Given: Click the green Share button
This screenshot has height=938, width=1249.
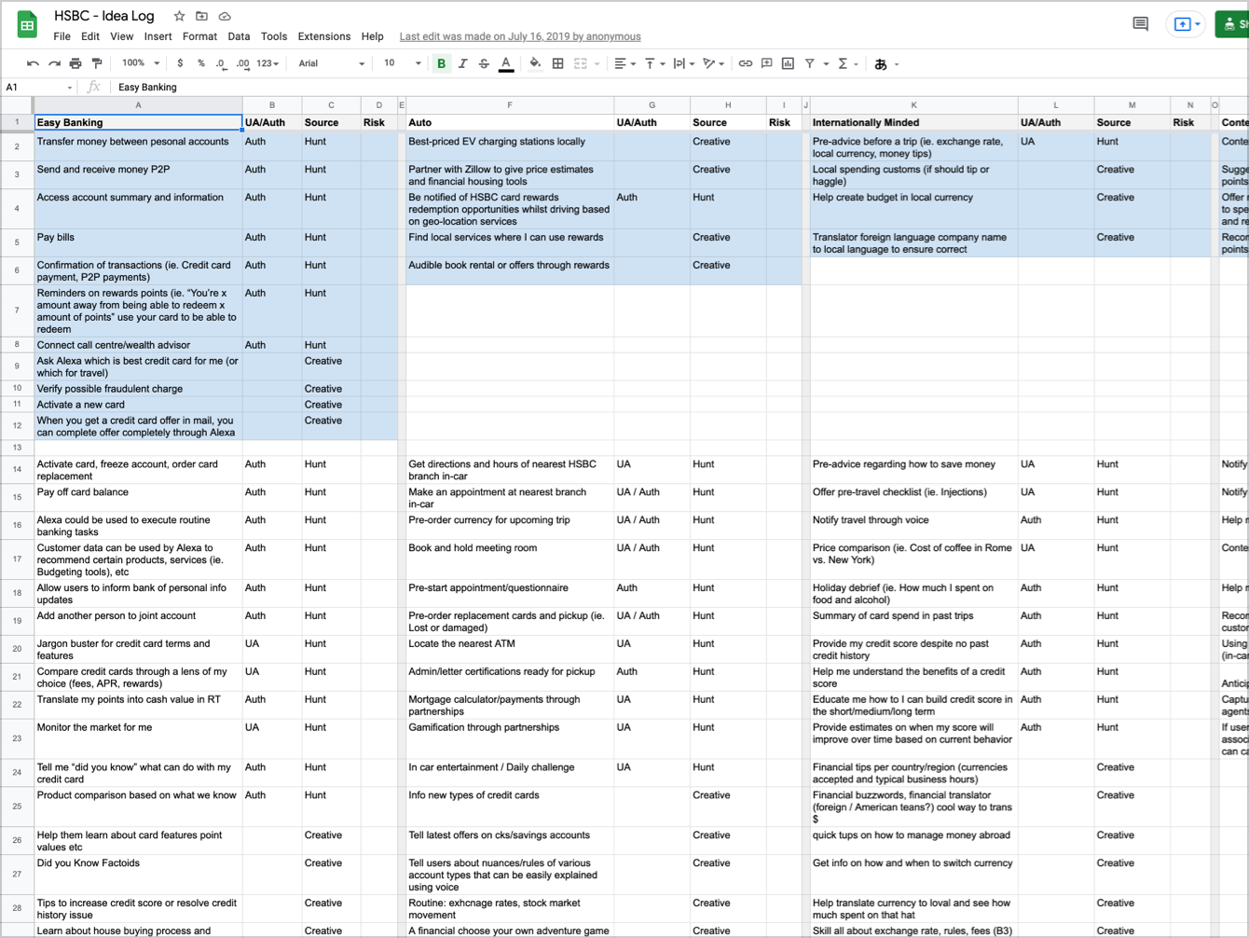Looking at the screenshot, I should (1232, 24).
